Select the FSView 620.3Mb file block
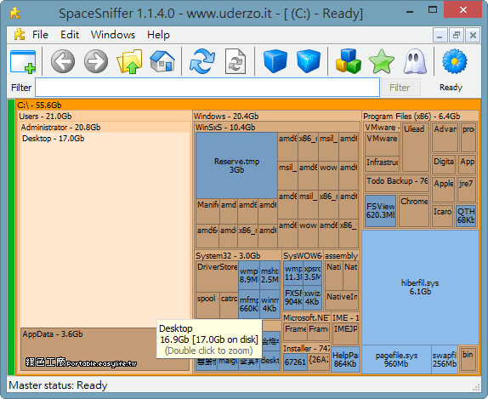The image size is (488, 399). coord(380,211)
